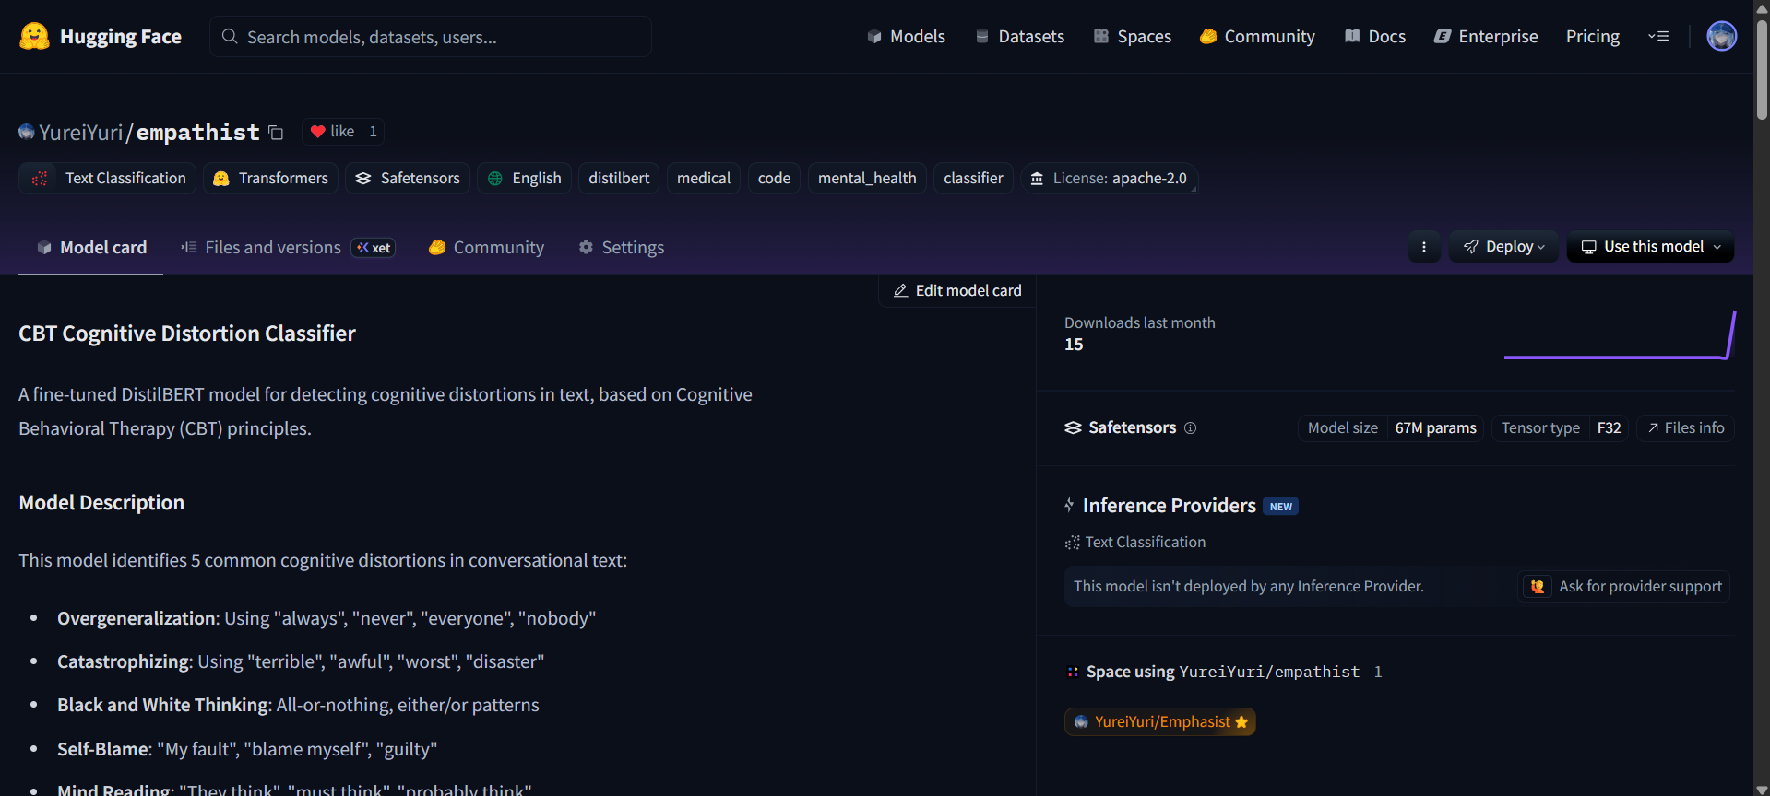Click the Settings gear icon tab
1770x796 pixels.
click(586, 247)
